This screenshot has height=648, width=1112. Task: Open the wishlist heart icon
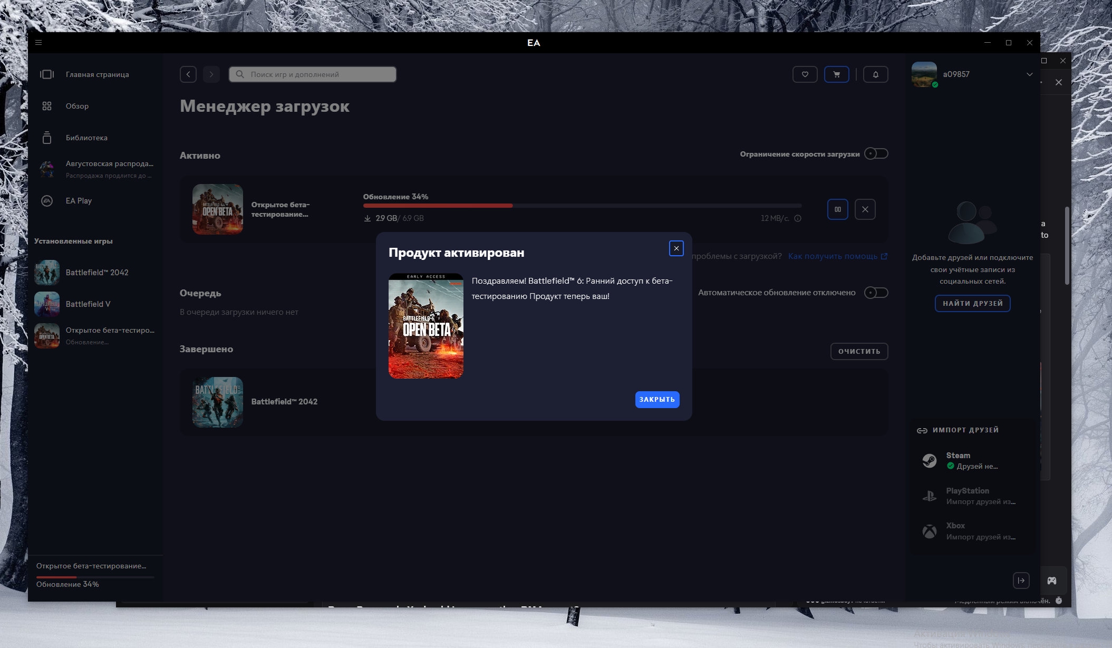pyautogui.click(x=805, y=74)
